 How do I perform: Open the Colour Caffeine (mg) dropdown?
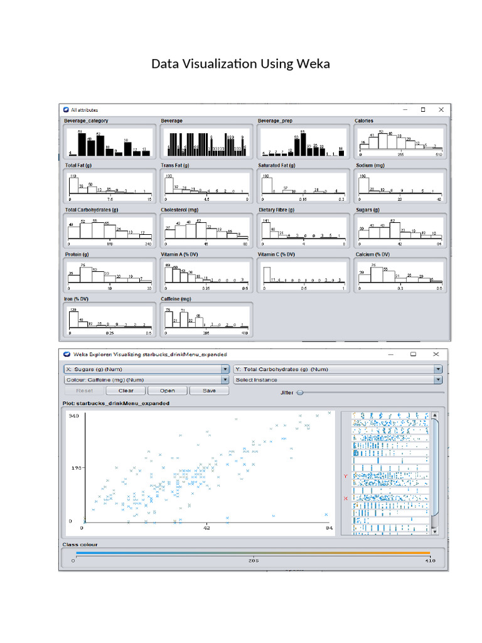click(146, 380)
